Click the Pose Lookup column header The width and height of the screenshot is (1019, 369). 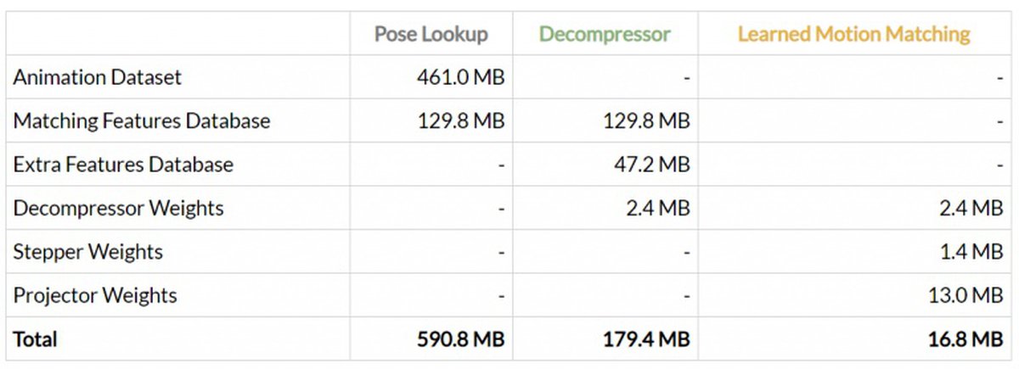point(431,35)
